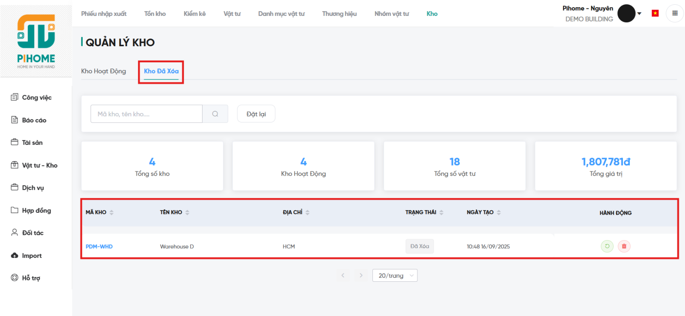Click the Vietnam flag language icon
The width and height of the screenshot is (685, 316).
click(x=655, y=13)
